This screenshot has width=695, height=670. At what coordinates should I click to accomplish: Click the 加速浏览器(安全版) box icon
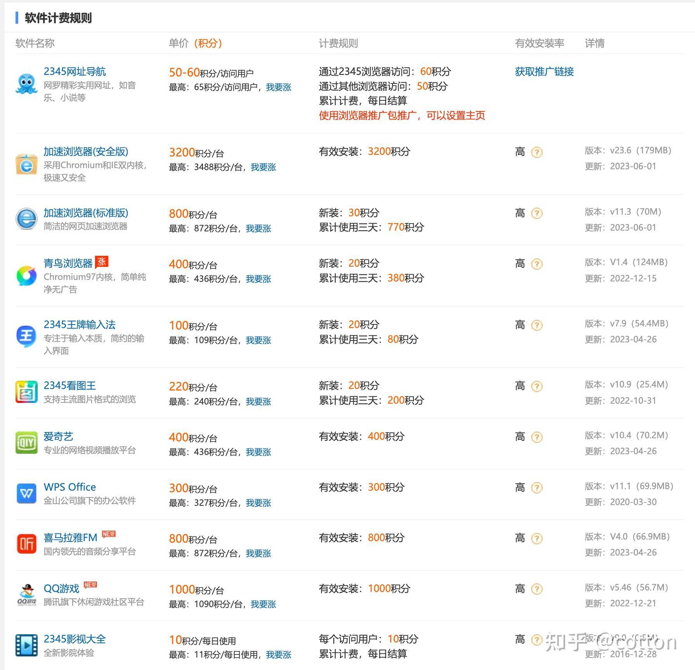pos(26,164)
